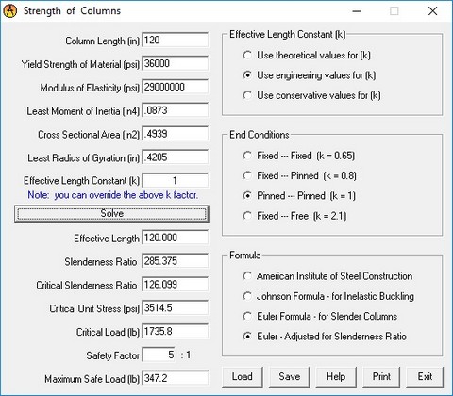Click the Modulus of Elasticity field
Image resolution: width=453 pixels, height=396 pixels.
(175, 87)
